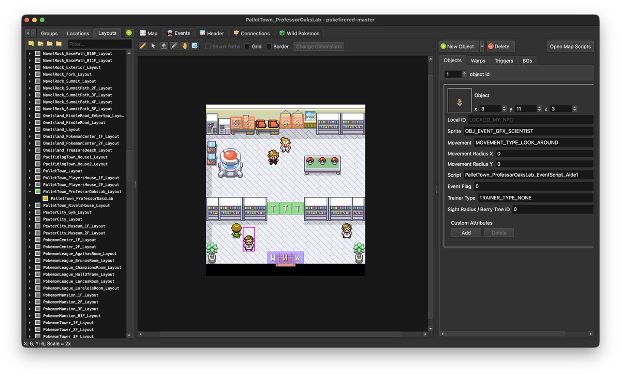Switch to the Warps tab

pyautogui.click(x=478, y=61)
